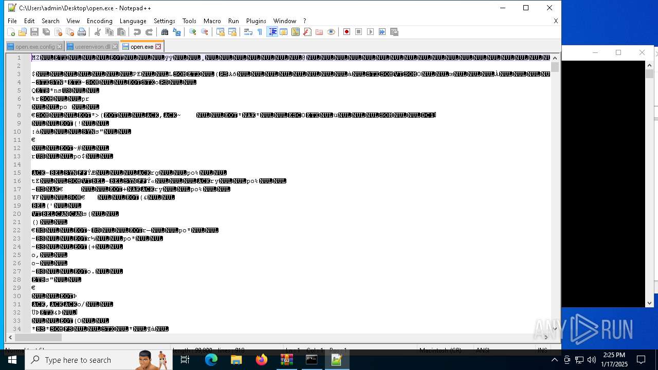The width and height of the screenshot is (658, 370).
Task: Click the Paste toolbar icon
Action: (121, 32)
